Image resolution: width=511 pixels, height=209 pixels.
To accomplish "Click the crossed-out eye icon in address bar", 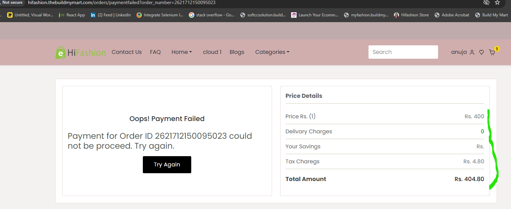I will (486, 3).
